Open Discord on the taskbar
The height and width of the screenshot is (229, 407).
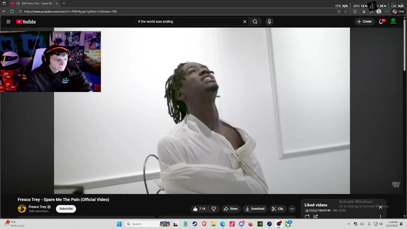point(241,224)
